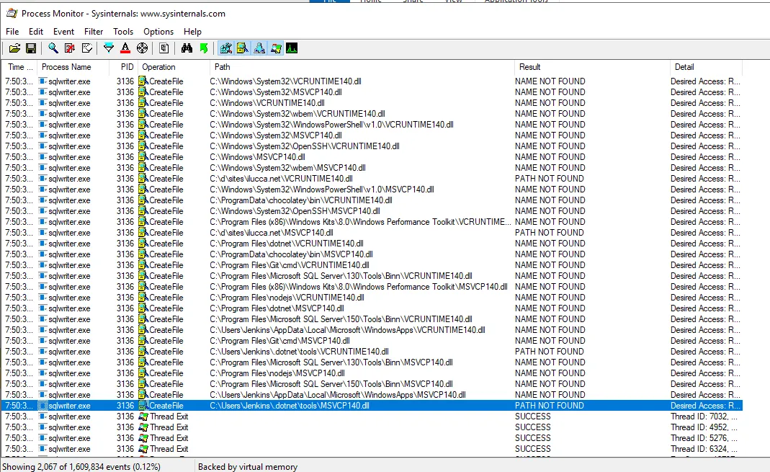Screen dimensions: 770x472
Task: Click PATH NOT FOUND result in highlighted row
Action: (x=549, y=405)
